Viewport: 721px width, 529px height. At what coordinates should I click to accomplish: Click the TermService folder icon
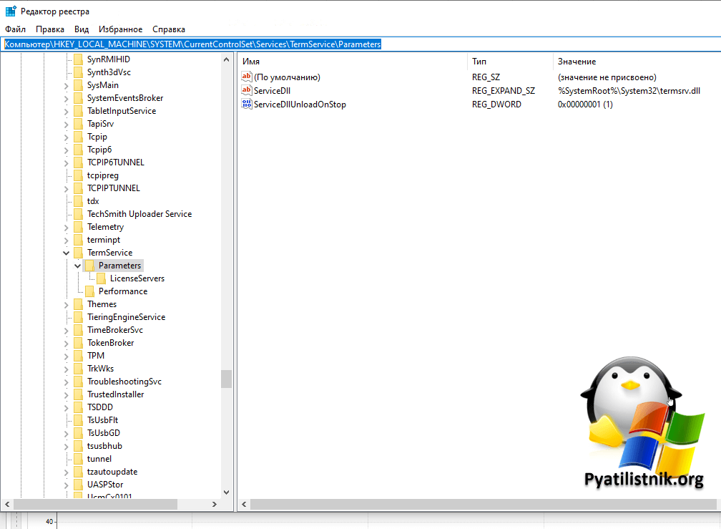click(x=79, y=253)
